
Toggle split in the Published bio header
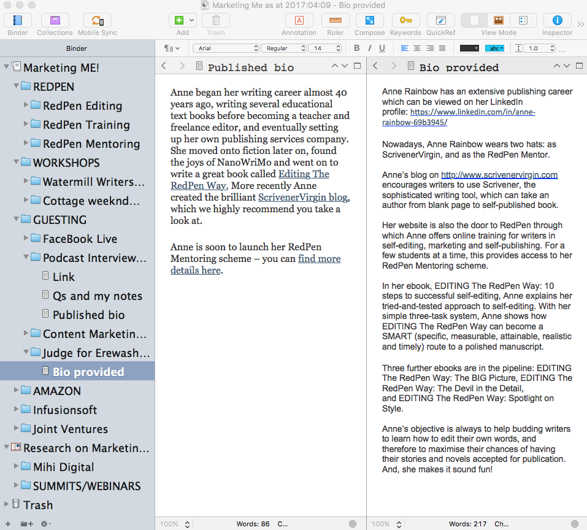point(358,66)
